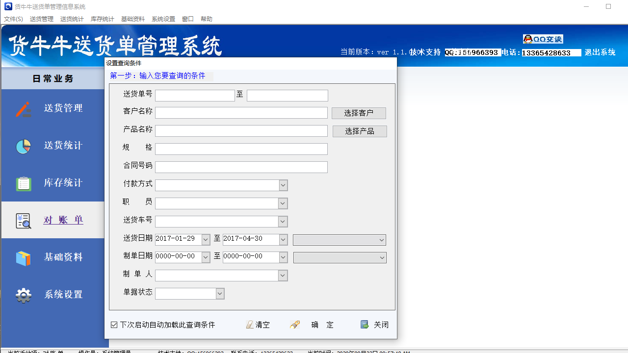Click inside the 送货单号 input field
The height and width of the screenshot is (353, 628).
pos(194,95)
